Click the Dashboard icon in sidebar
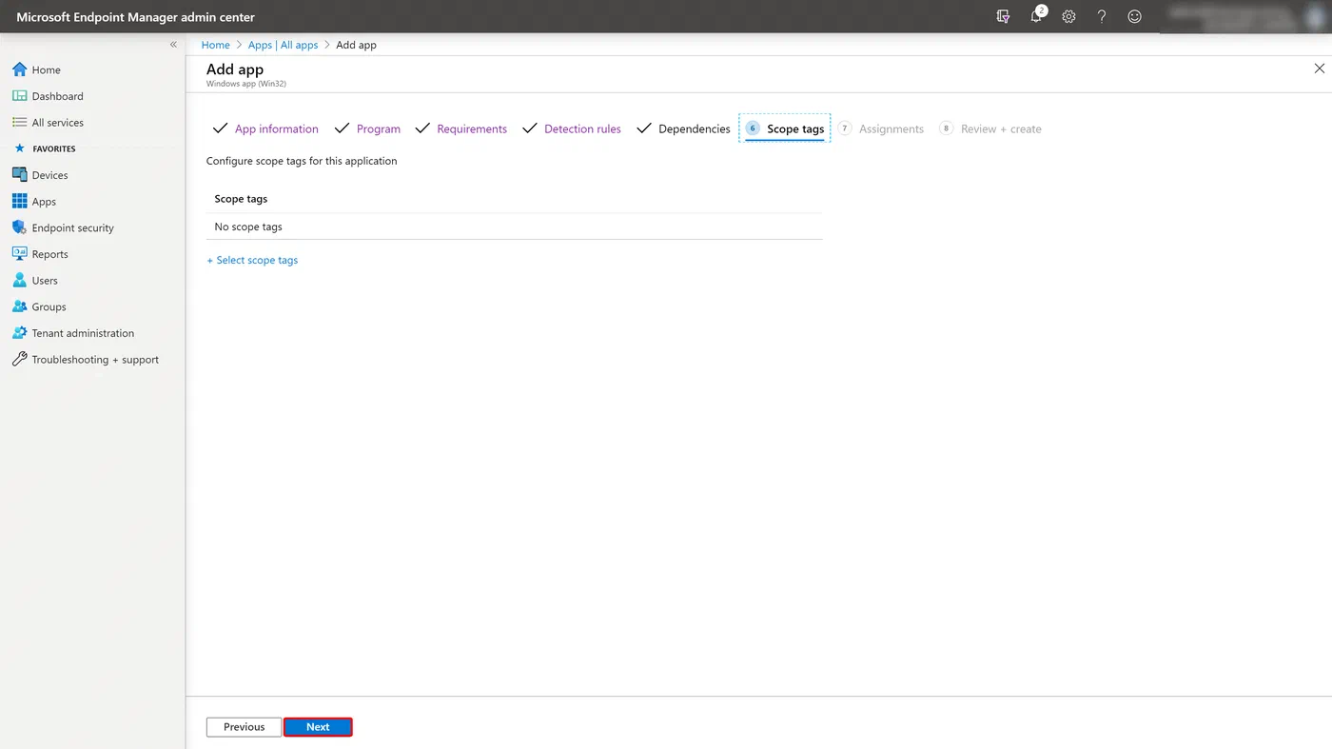The image size is (1332, 749). [19, 96]
